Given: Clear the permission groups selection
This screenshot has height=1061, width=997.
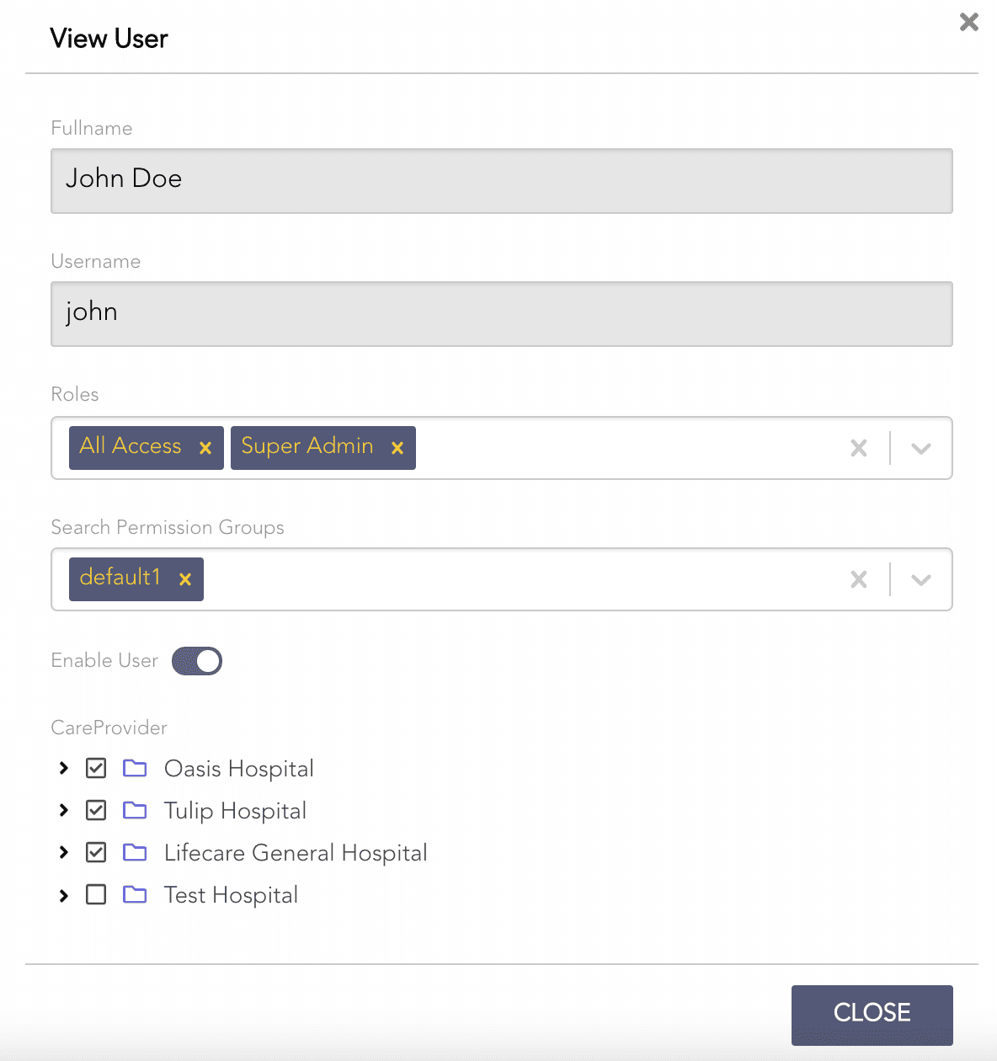Looking at the screenshot, I should 858,578.
